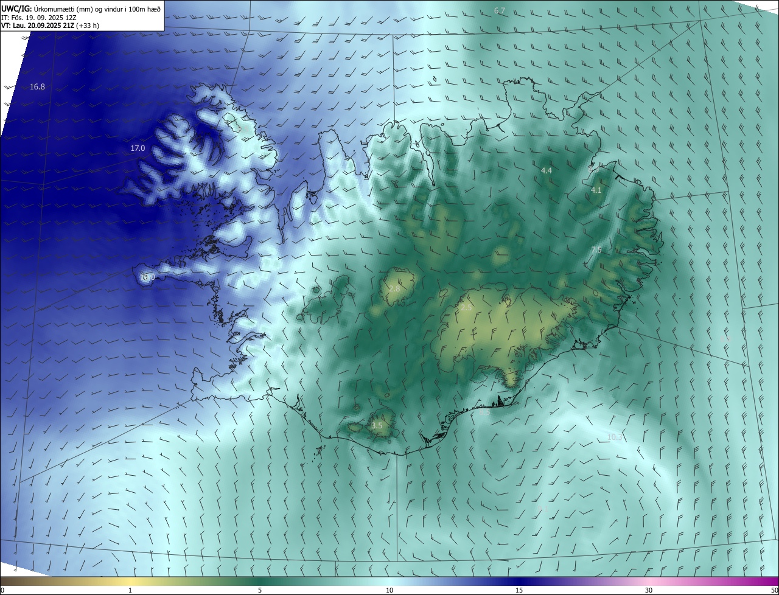
Task: Click the 0 tick label on the color scale
Action: coord(2,590)
